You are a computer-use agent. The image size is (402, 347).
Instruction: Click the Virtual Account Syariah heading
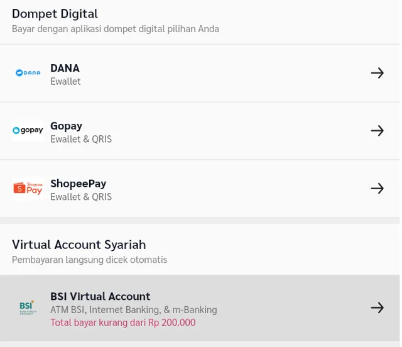pyautogui.click(x=79, y=245)
